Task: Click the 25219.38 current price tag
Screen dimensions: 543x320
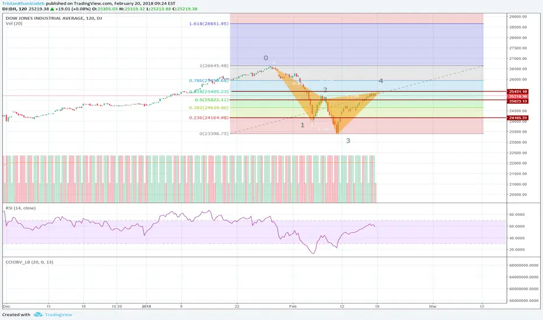Action: pyautogui.click(x=518, y=96)
